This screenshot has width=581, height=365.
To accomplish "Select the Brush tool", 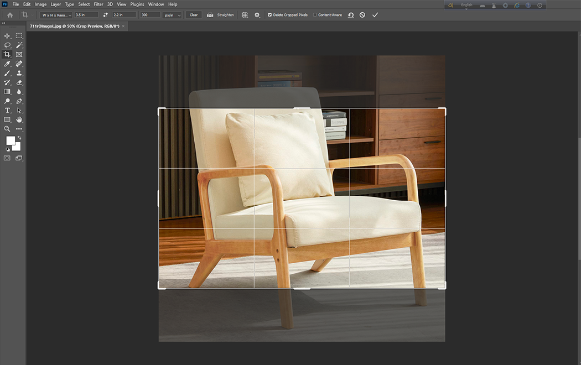I will (x=7, y=73).
